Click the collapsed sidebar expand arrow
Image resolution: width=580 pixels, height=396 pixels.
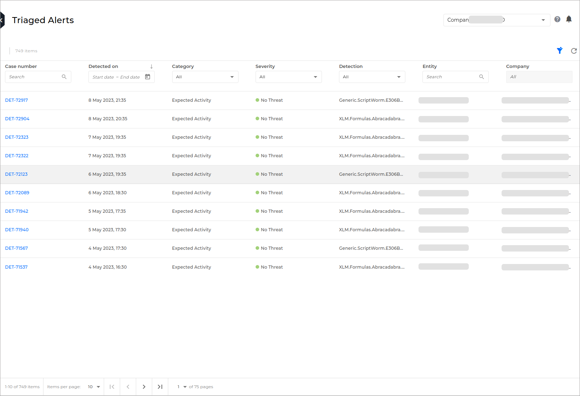pyautogui.click(x=2, y=20)
